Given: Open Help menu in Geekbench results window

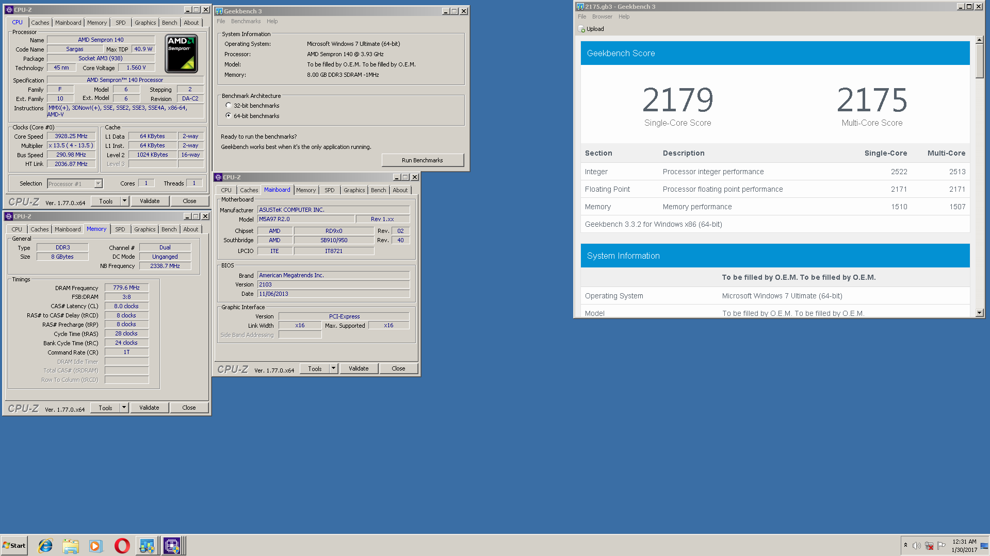Looking at the screenshot, I should 624,16.
